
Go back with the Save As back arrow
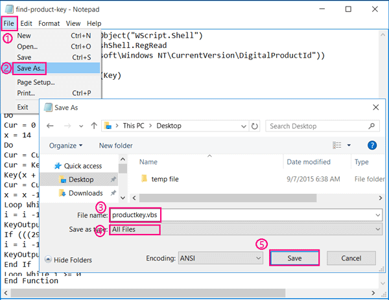pos(50,126)
